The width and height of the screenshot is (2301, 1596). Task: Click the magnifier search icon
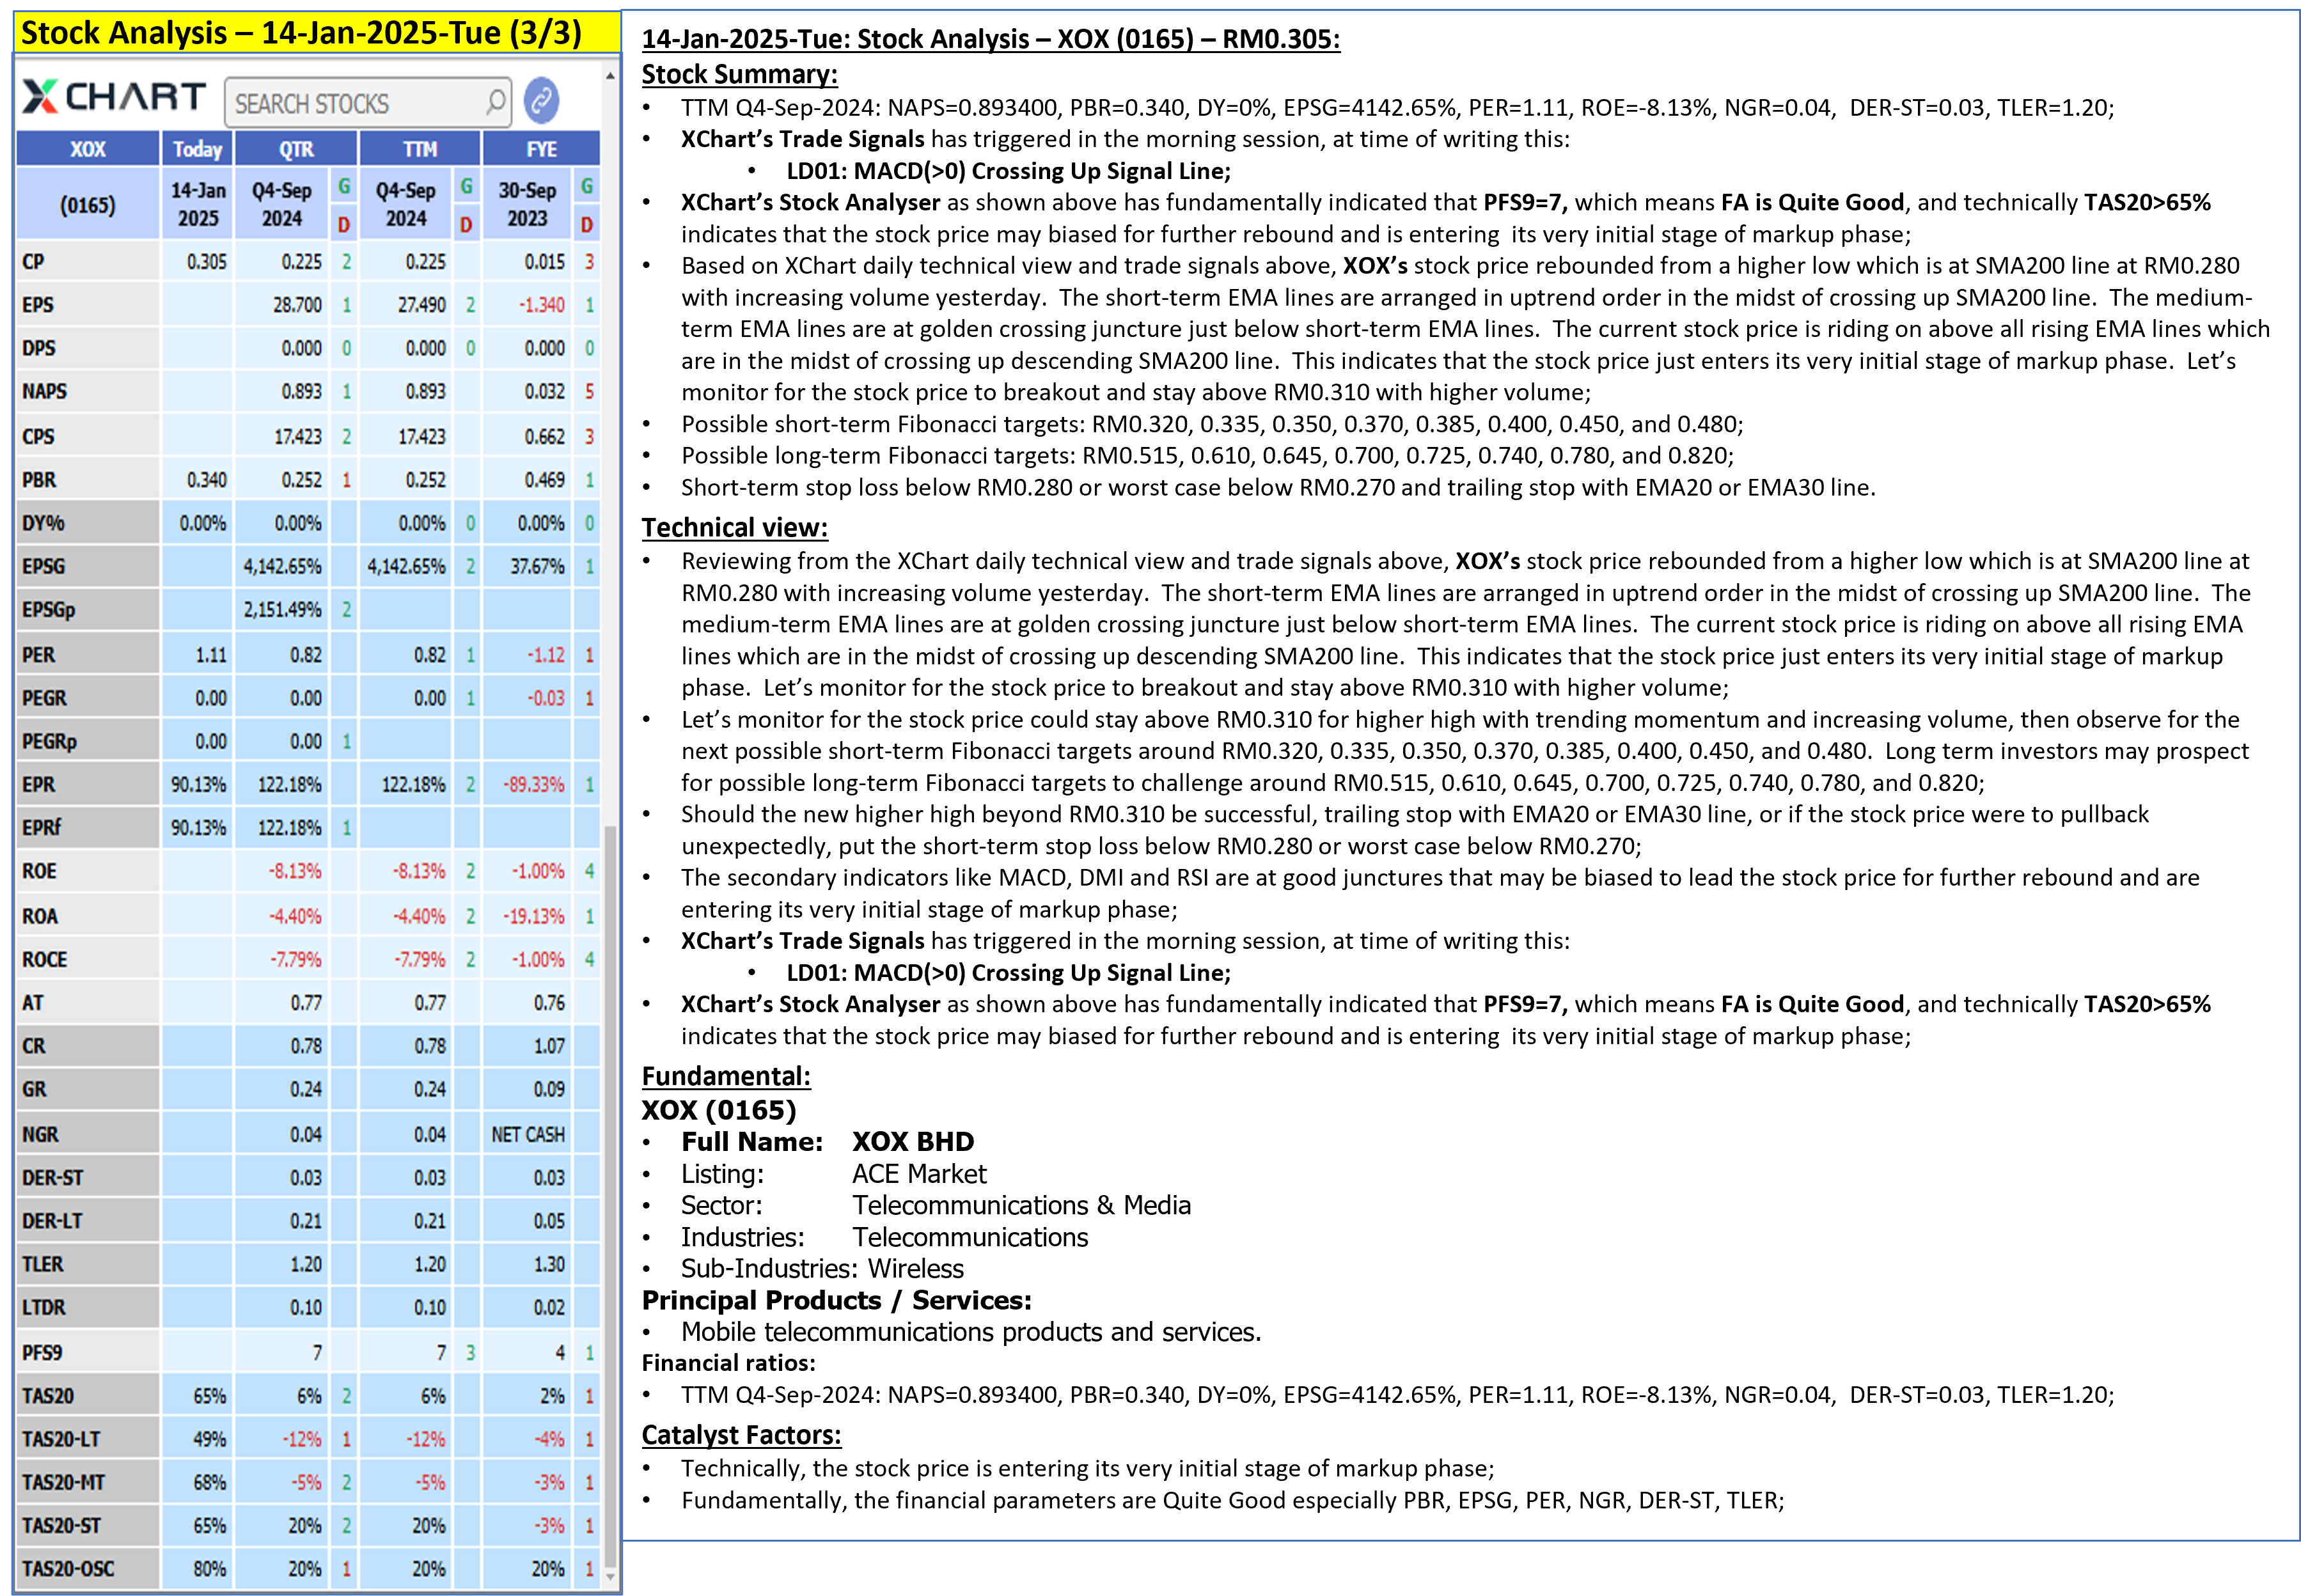click(x=495, y=102)
